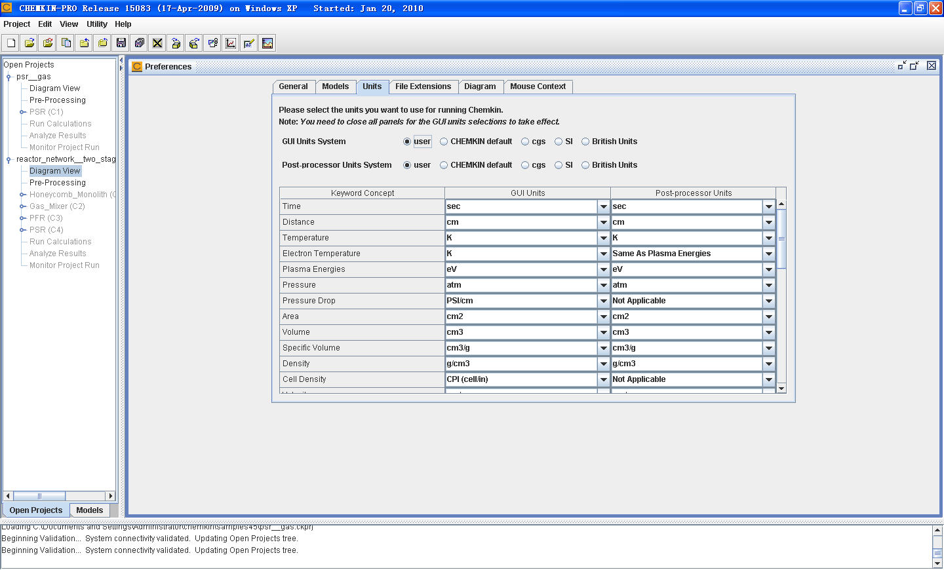Image resolution: width=944 pixels, height=570 pixels.
Task: Open the Edit menu
Action: [45, 24]
